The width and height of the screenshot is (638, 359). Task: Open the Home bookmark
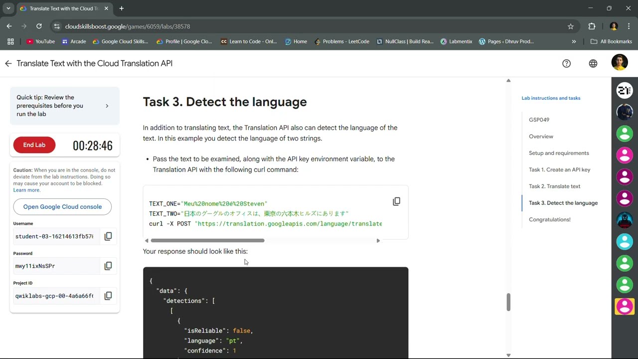click(x=296, y=41)
